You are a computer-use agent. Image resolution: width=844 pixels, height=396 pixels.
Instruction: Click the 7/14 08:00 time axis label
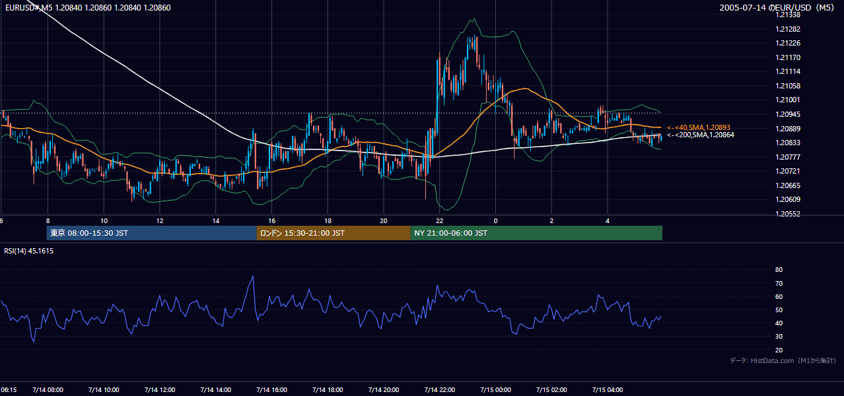click(48, 390)
